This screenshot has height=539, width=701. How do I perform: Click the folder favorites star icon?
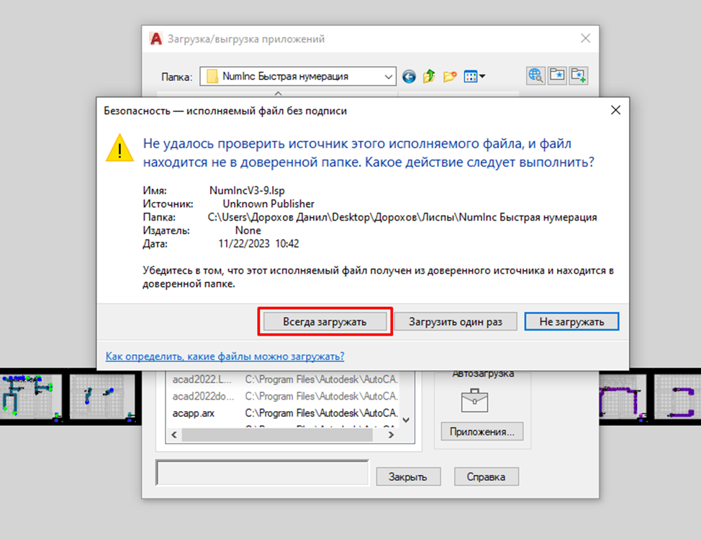pyautogui.click(x=557, y=75)
